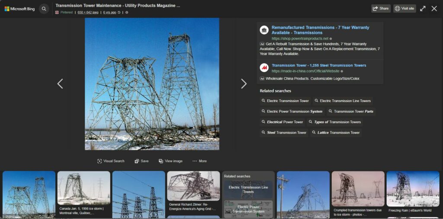Viewport: 443px width, 219px height.
Task: Select Lattice Transmission Tower related search
Action: (x=336, y=133)
